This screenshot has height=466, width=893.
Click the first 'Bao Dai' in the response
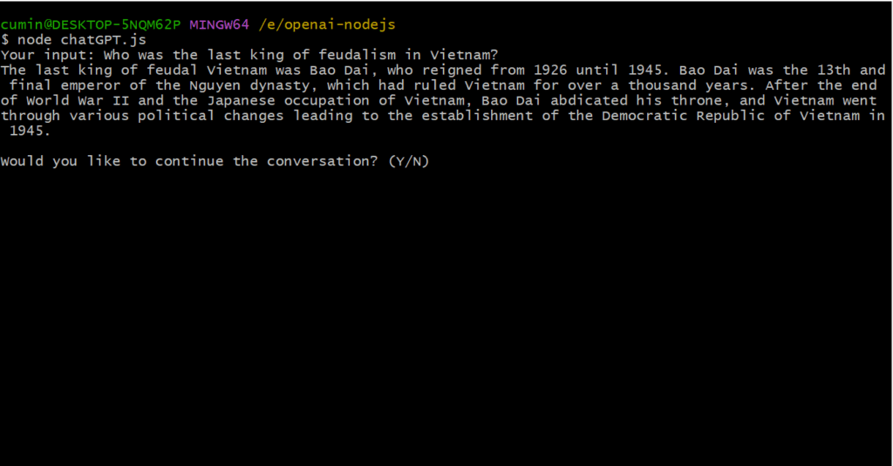(x=339, y=71)
